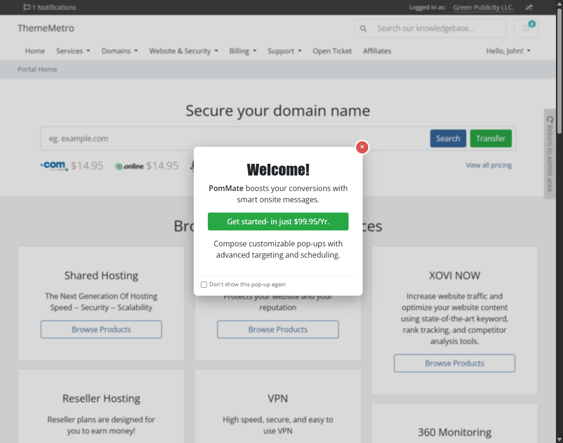Click the 360 Monitoring card title

tap(455, 432)
